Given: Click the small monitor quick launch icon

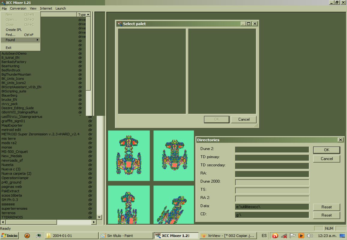Looking at the screenshot, I should coord(38,235).
